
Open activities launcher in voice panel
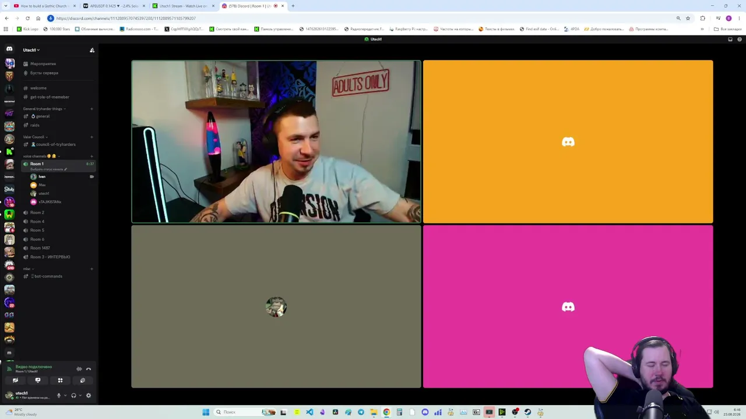point(60,381)
